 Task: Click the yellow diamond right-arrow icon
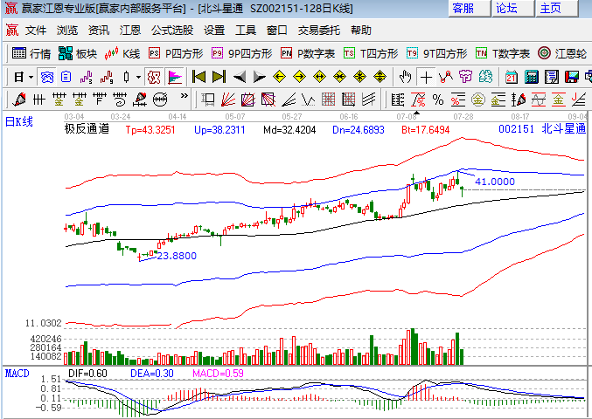coord(299,77)
